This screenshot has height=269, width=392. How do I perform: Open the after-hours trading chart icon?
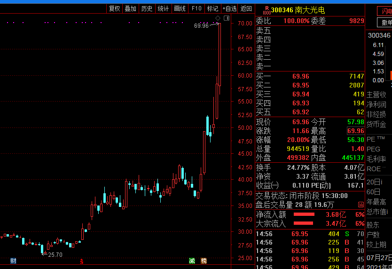tap(360, 205)
